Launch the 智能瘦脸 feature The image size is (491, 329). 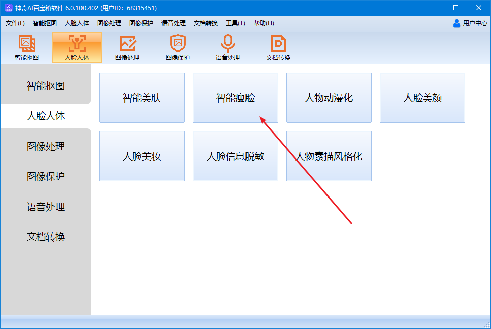point(235,98)
